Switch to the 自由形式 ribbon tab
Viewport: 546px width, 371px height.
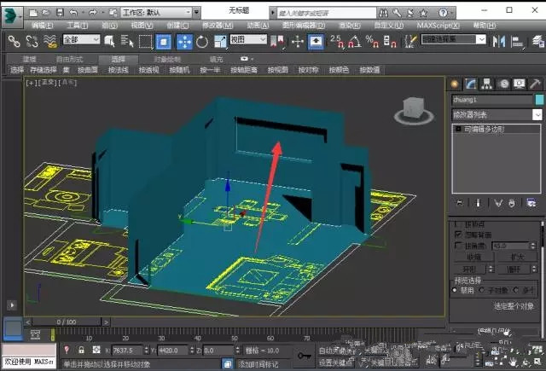tap(70, 59)
